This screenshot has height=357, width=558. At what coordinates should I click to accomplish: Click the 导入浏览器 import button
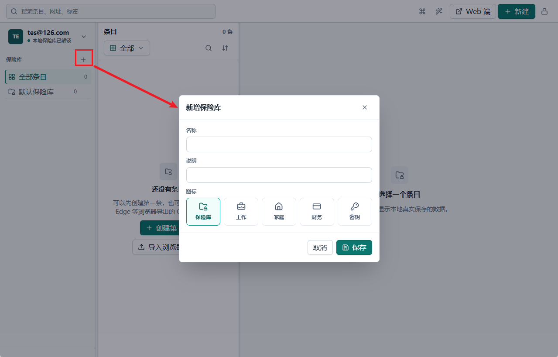(156, 247)
